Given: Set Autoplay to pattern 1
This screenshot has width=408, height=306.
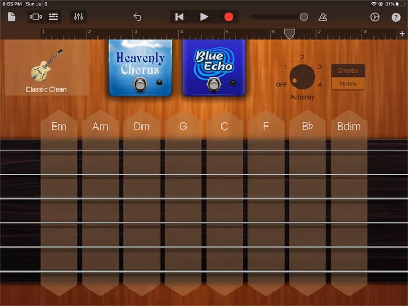Looking at the screenshot, I should 286,67.
